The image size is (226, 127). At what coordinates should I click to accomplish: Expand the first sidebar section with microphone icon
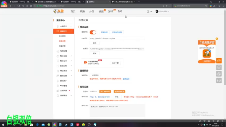pyautogui.click(x=71, y=26)
